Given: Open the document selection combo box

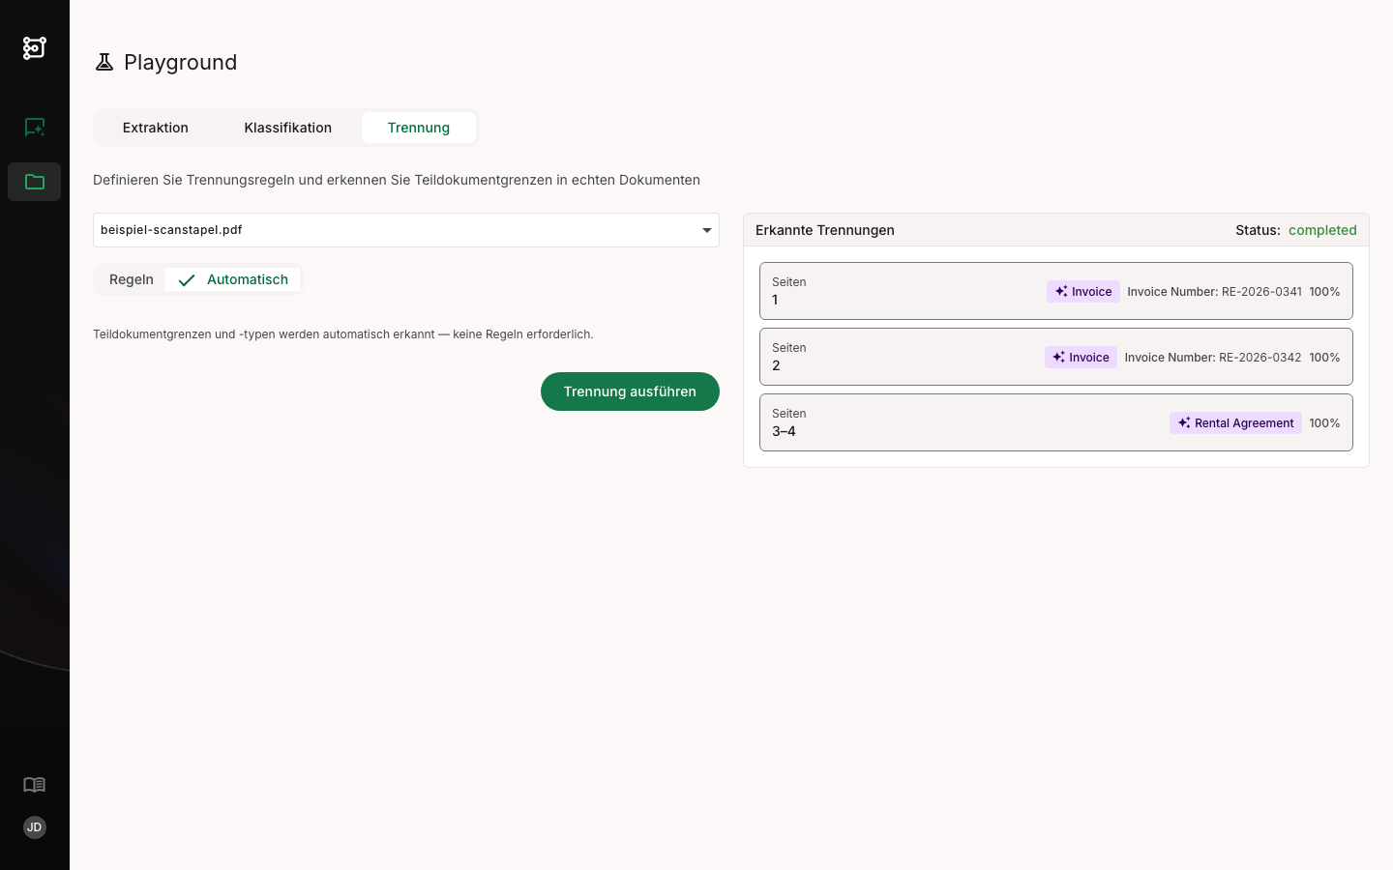Looking at the screenshot, I should click(406, 230).
